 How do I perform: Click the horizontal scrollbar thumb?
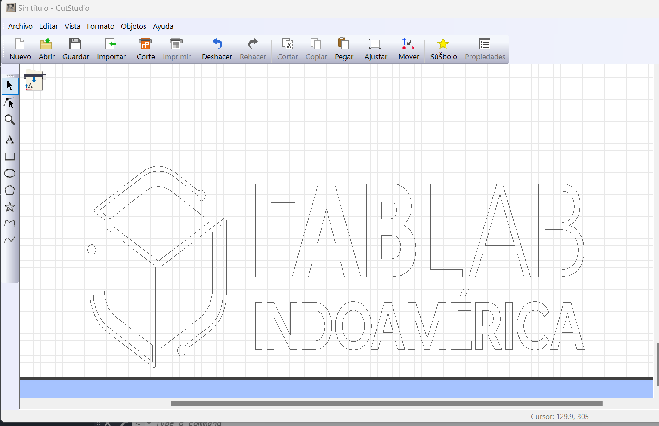click(x=387, y=403)
